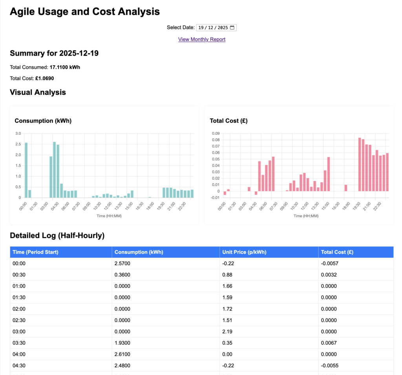Open the calendar picker icon in date field
The width and height of the screenshot is (402, 375).
click(x=232, y=28)
